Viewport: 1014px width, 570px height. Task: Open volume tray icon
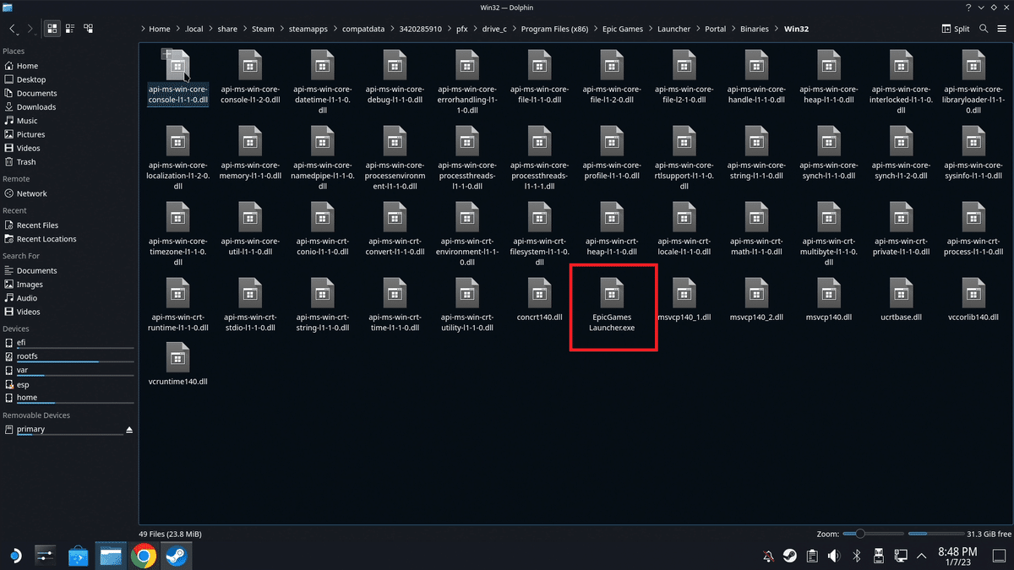click(x=834, y=556)
